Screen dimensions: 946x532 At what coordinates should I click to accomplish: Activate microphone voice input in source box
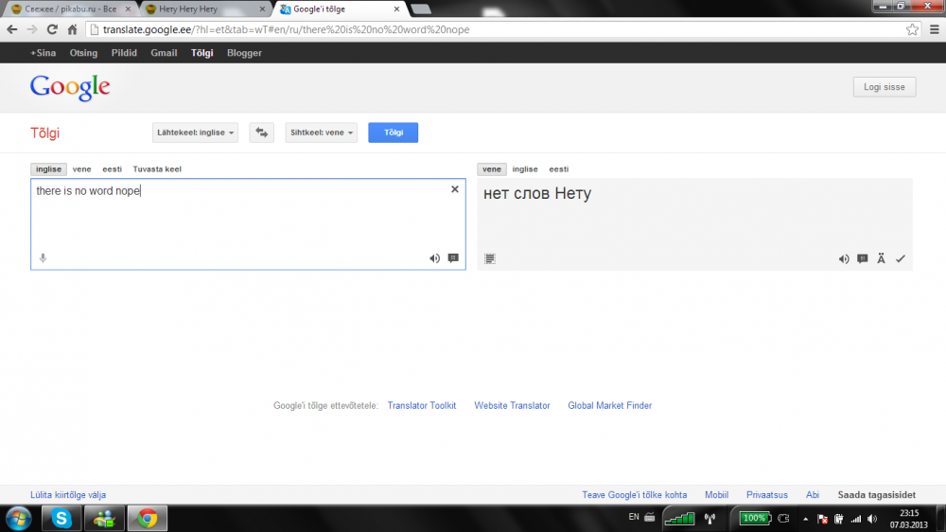tap(43, 257)
